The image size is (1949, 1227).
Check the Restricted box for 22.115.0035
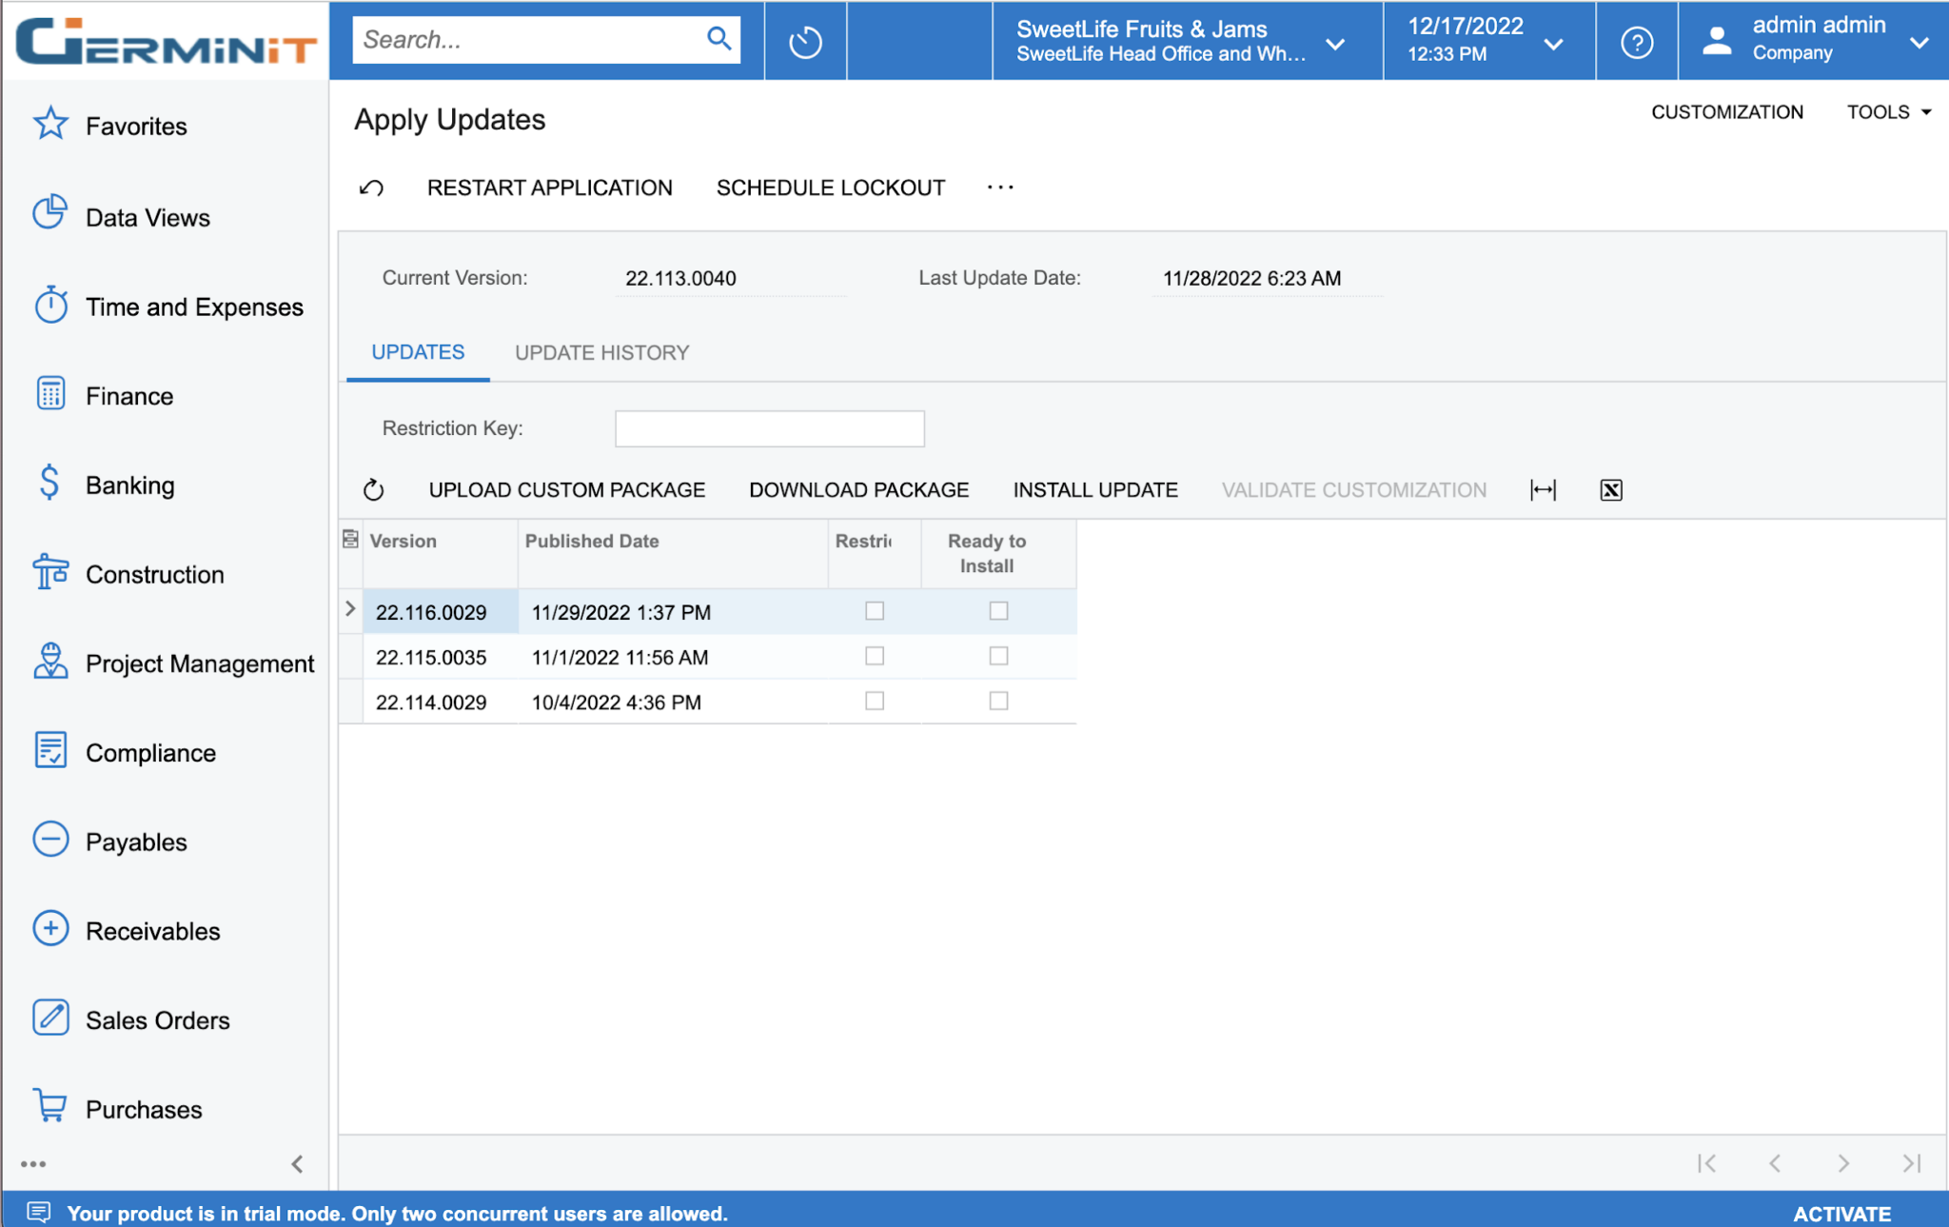(874, 655)
